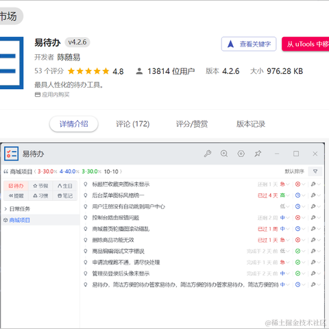Open 急 priority dropdown on 删除商品功能无效 row
This screenshot has width=329, height=329.
284,240
